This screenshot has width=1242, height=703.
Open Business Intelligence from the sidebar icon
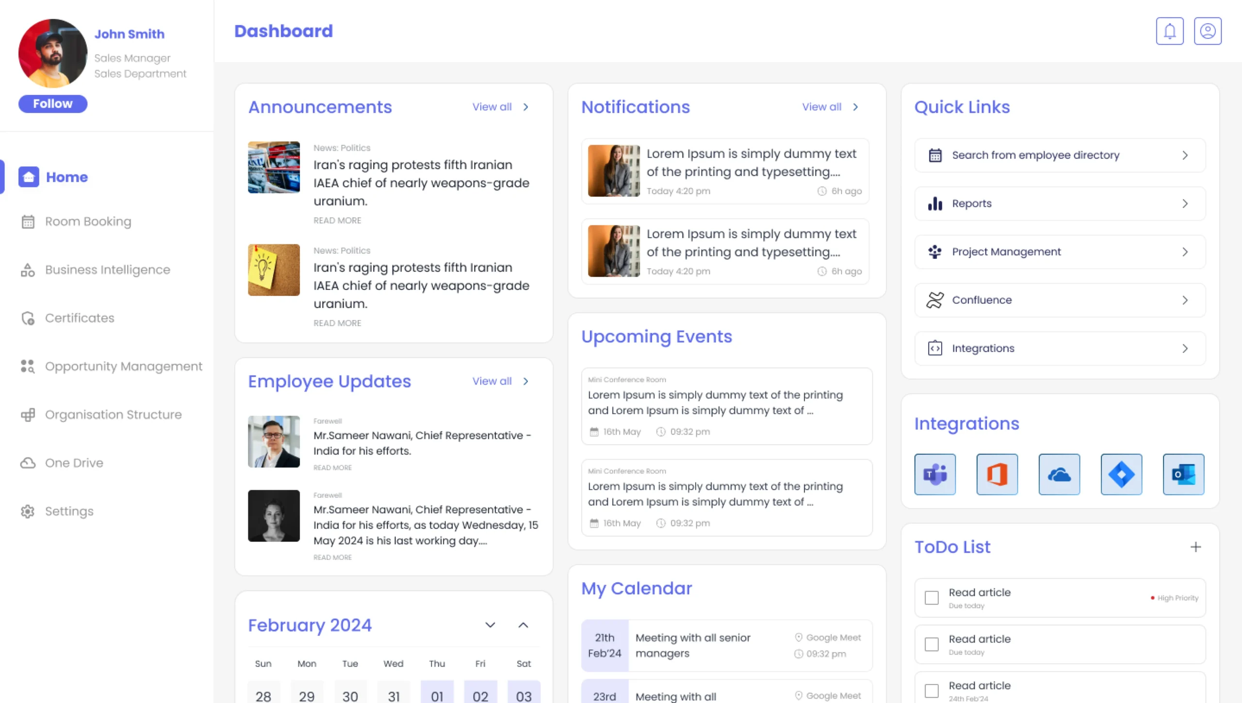tap(28, 270)
